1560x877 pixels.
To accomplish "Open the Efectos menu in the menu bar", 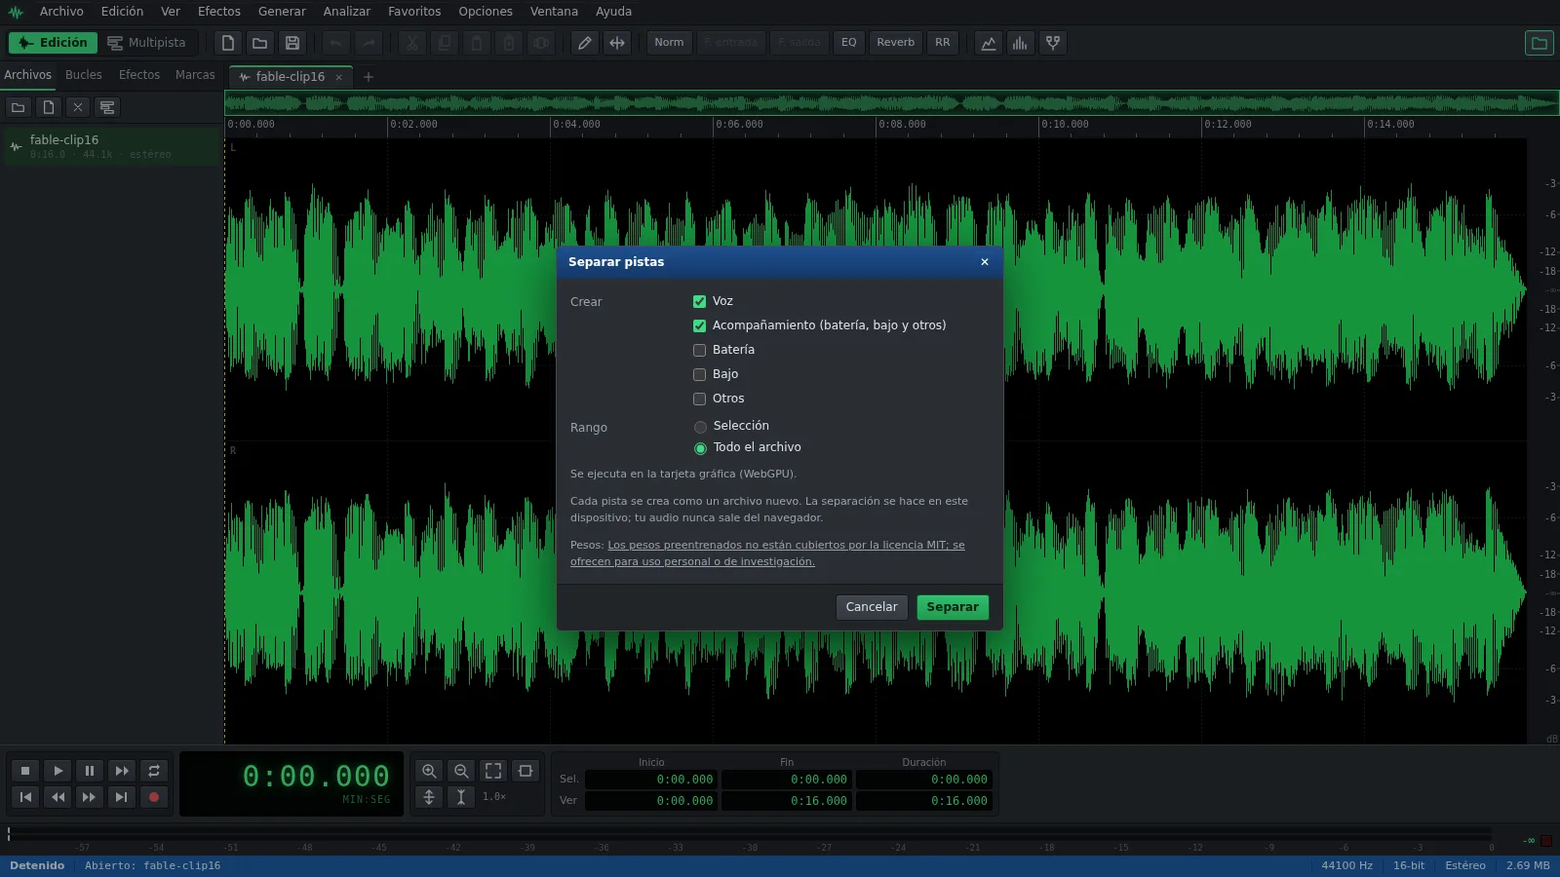I will tap(219, 12).
